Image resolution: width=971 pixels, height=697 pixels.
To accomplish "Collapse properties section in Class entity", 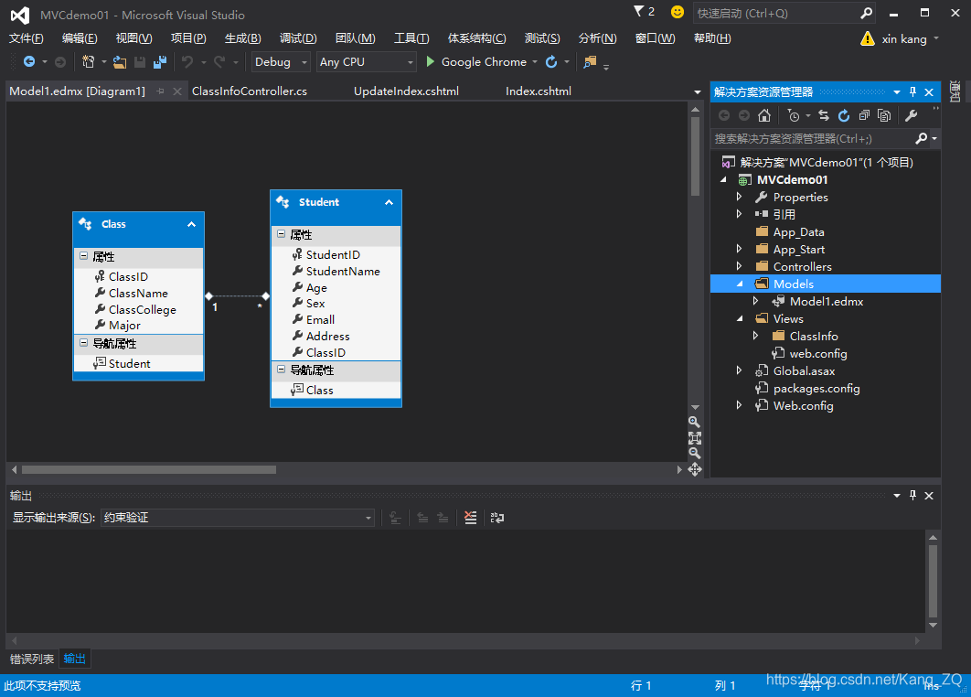I will (x=83, y=255).
